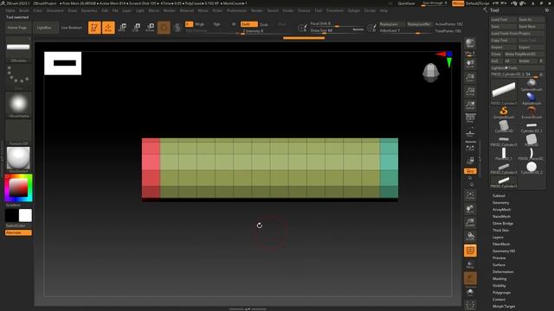Image resolution: width=554 pixels, height=311 pixels.
Task: Select the SimpleBrush tool thumbnail
Action: (504, 112)
